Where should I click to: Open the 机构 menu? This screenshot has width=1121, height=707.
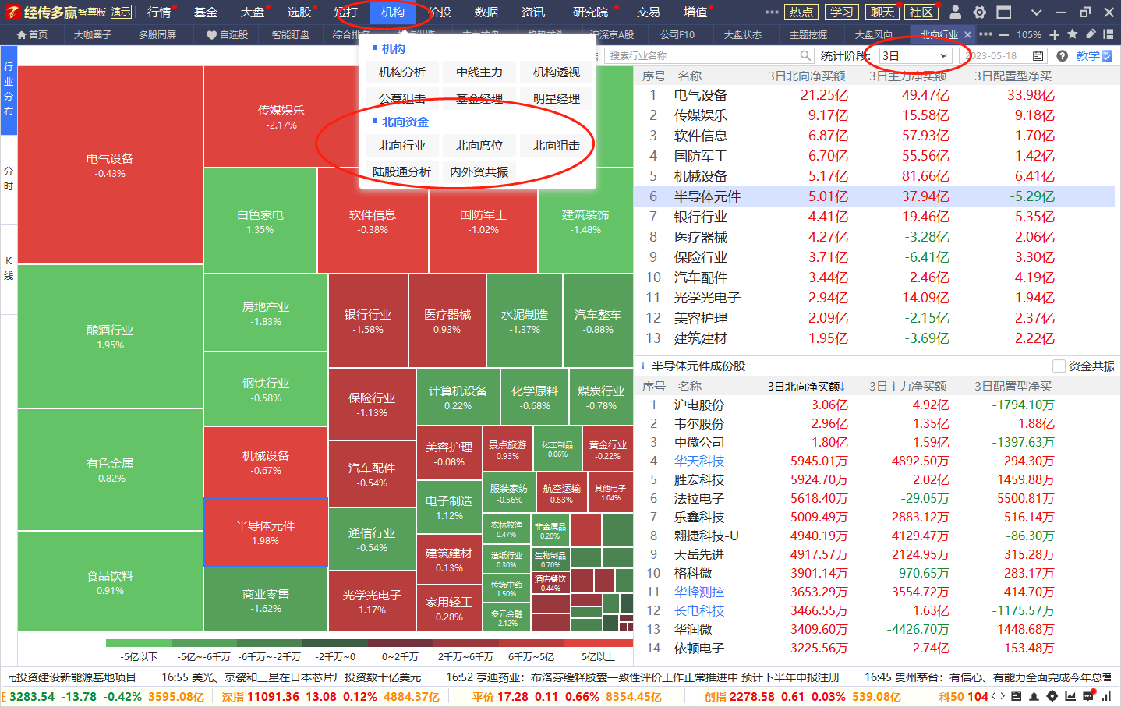(393, 12)
